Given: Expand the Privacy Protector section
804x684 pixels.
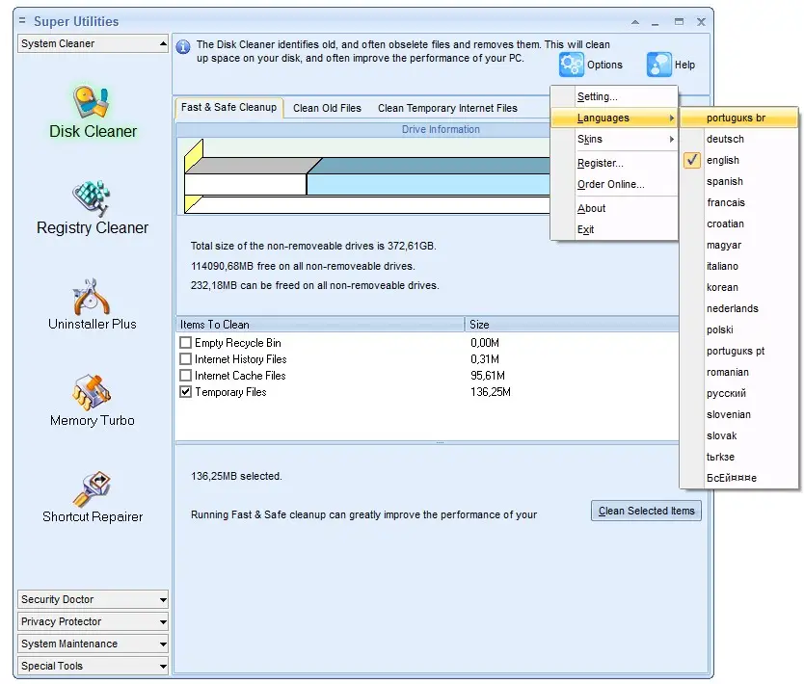Looking at the screenshot, I should [x=93, y=621].
